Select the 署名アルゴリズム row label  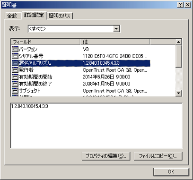(x=35, y=63)
